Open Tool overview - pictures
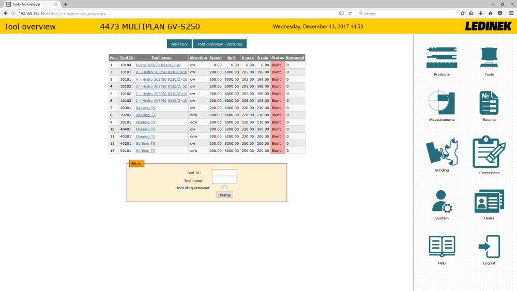517x291 pixels. coord(220,44)
